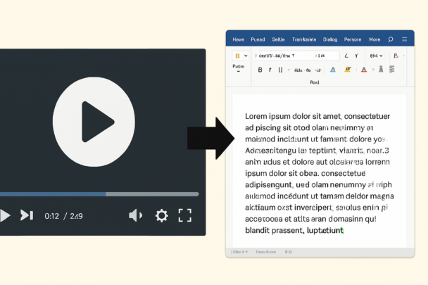Mute the video volume
This screenshot has width=428, height=285.
tap(136, 215)
